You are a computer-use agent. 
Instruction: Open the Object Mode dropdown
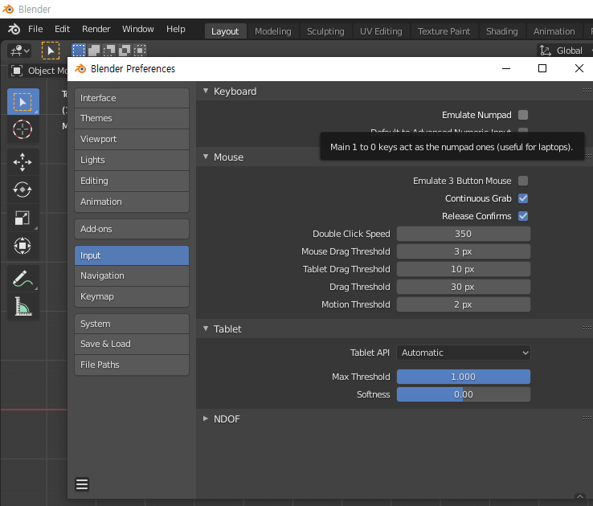38,71
